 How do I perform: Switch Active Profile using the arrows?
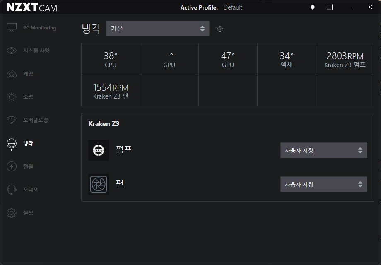click(313, 7)
